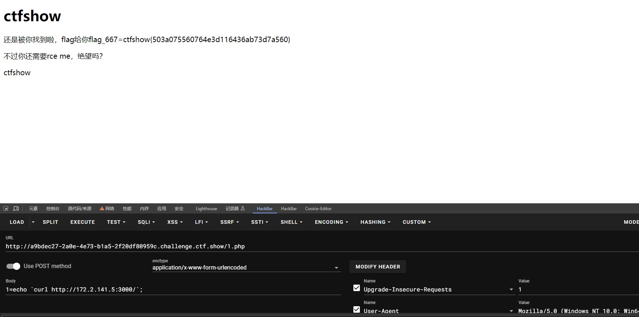Image resolution: width=639 pixels, height=317 pixels.
Task: Click the Recorder flask icon
Action: click(243, 209)
